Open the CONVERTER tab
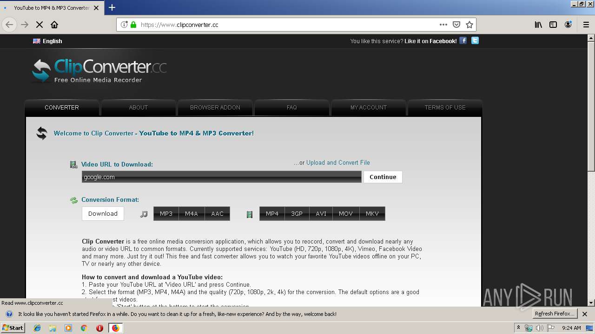The image size is (595, 334). [62, 107]
